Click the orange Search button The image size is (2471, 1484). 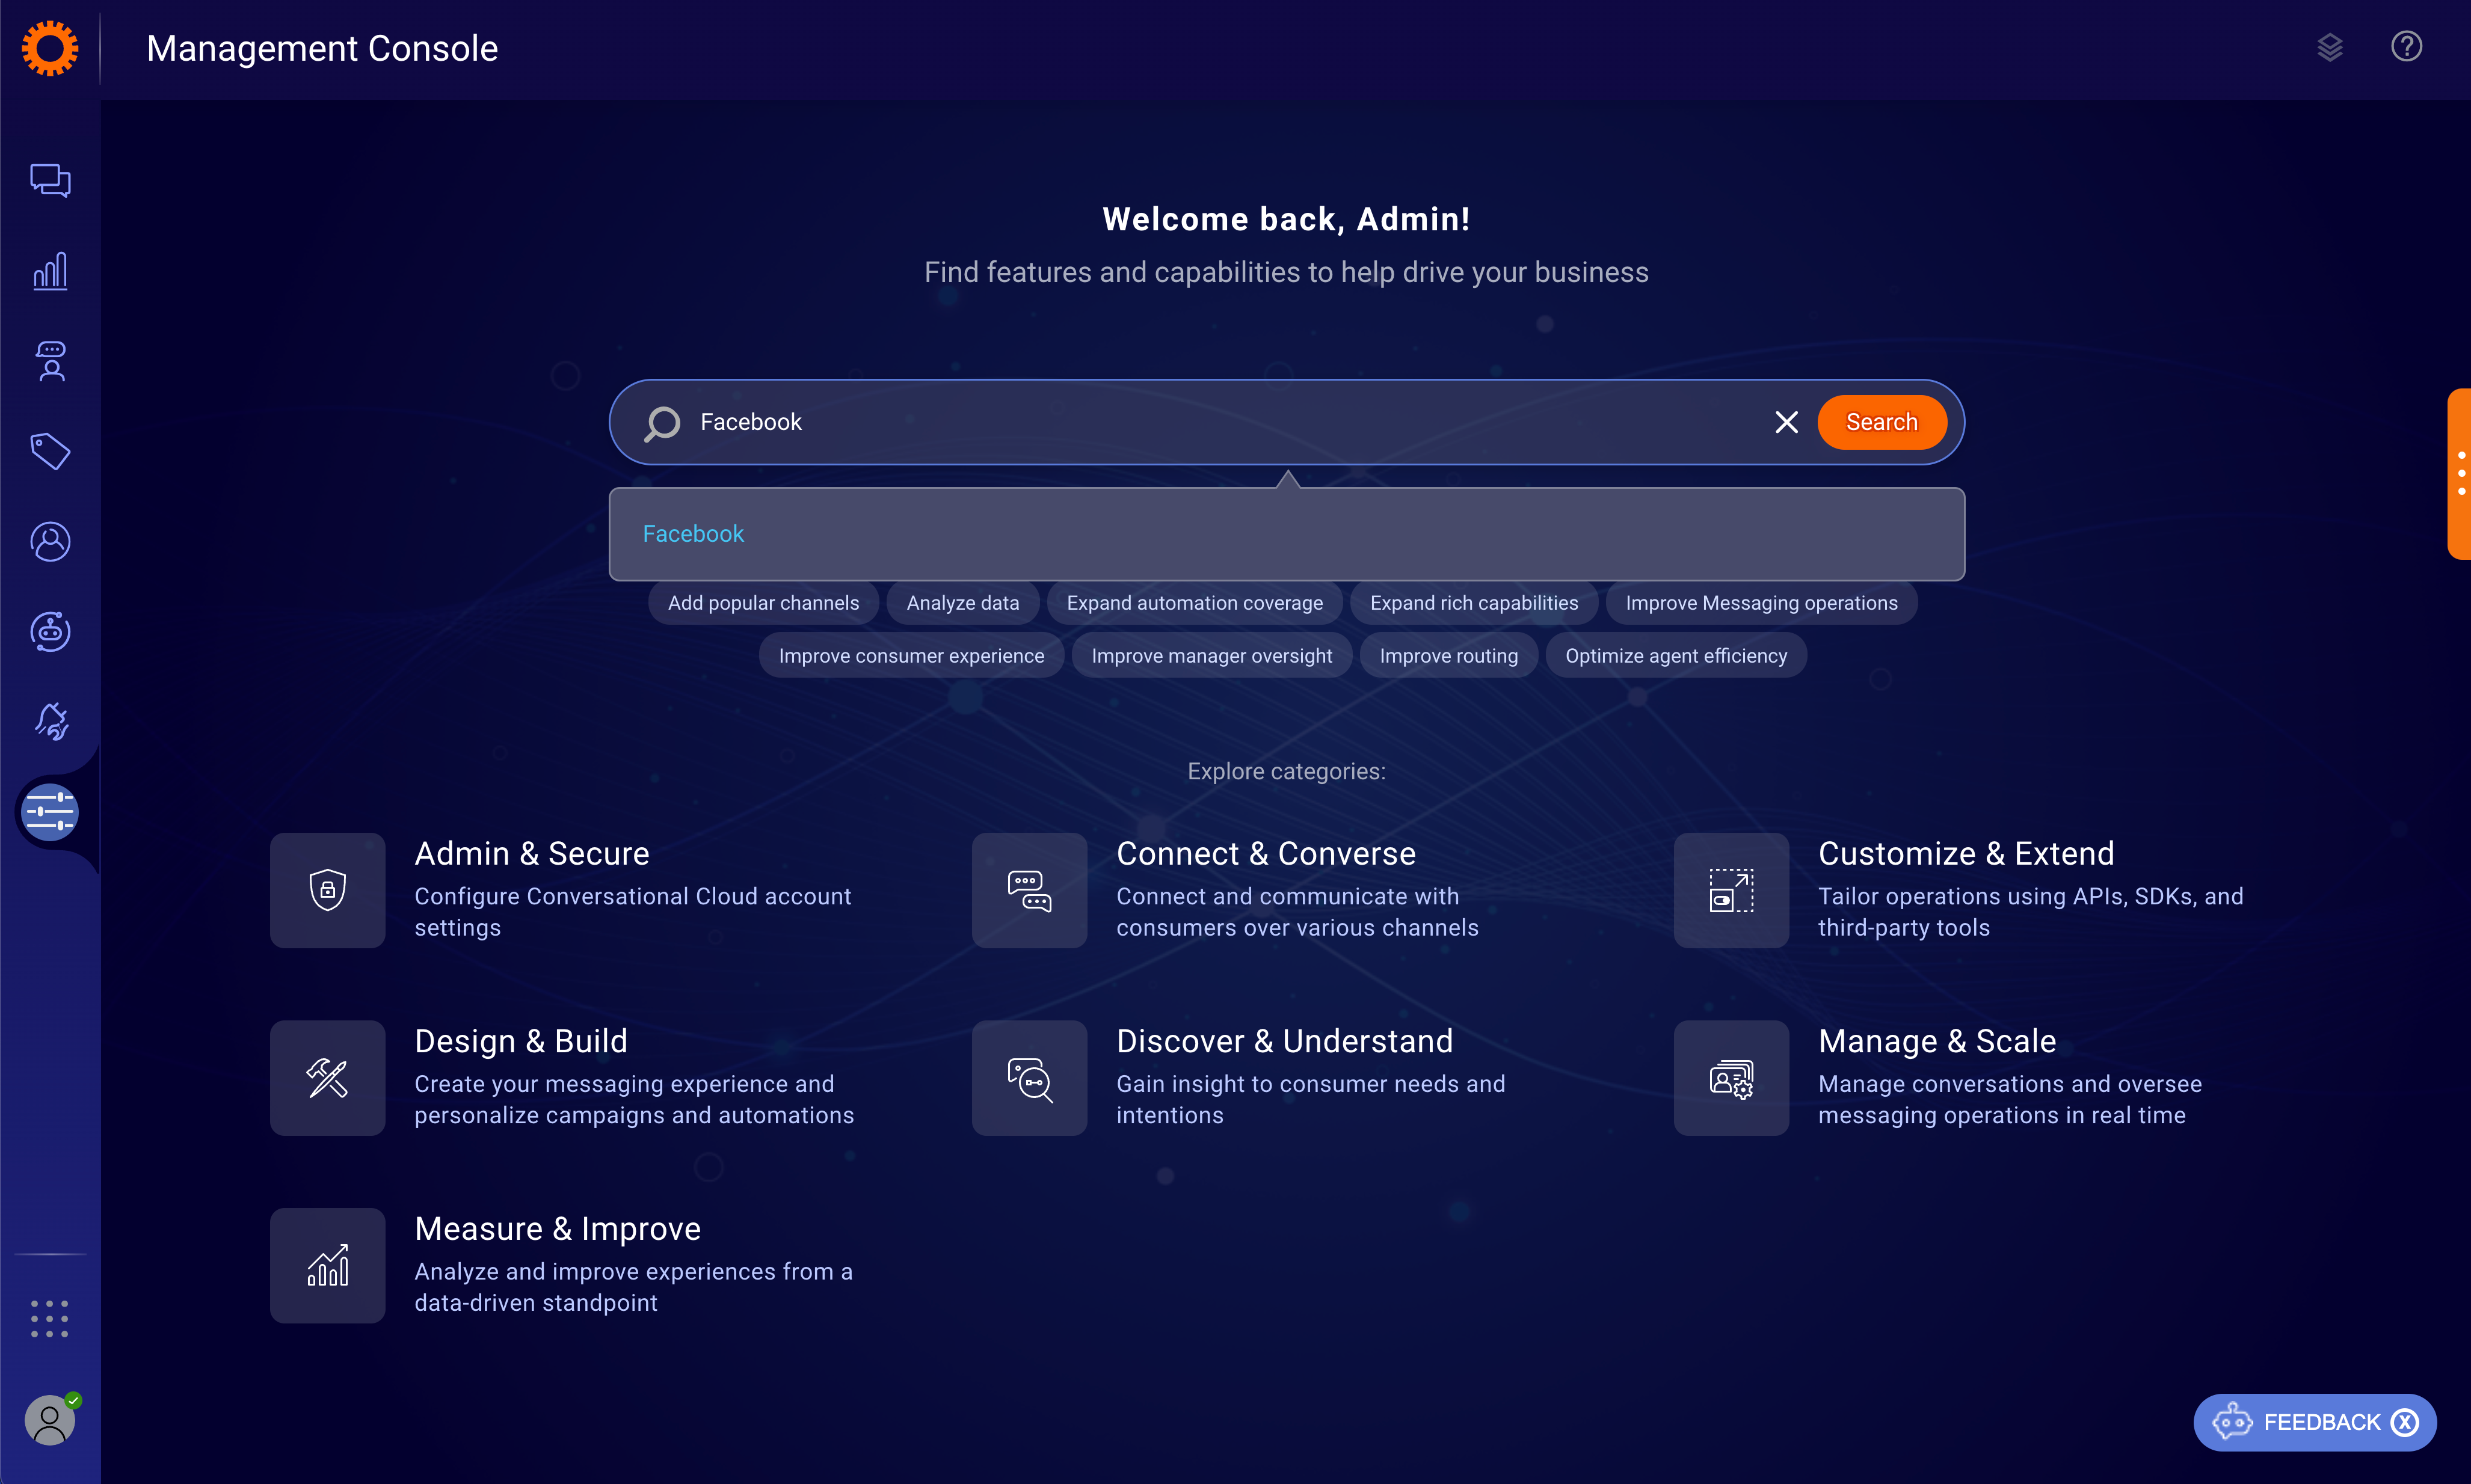[x=1882, y=422]
